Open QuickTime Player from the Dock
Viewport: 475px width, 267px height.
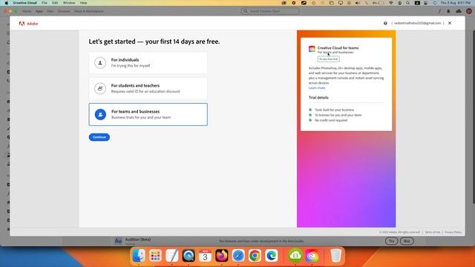tap(189, 256)
